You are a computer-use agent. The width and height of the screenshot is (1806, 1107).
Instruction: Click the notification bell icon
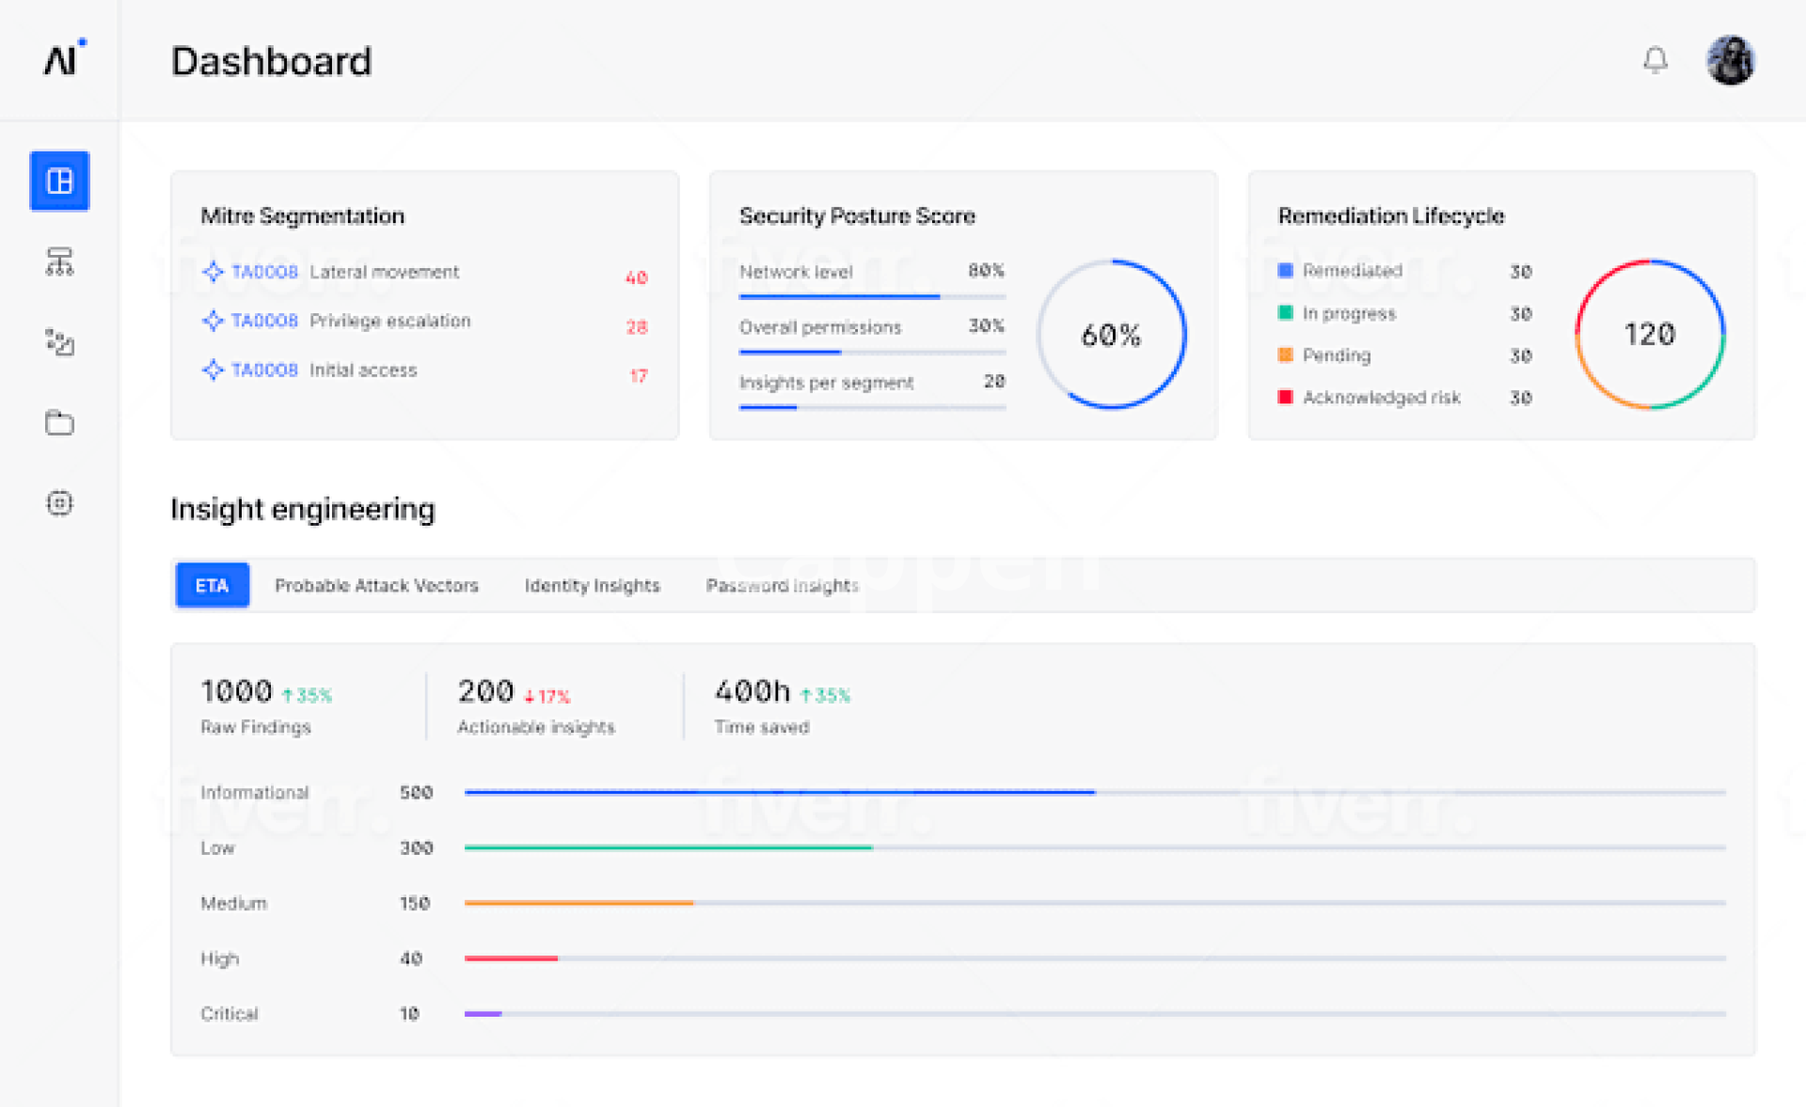point(1655,61)
